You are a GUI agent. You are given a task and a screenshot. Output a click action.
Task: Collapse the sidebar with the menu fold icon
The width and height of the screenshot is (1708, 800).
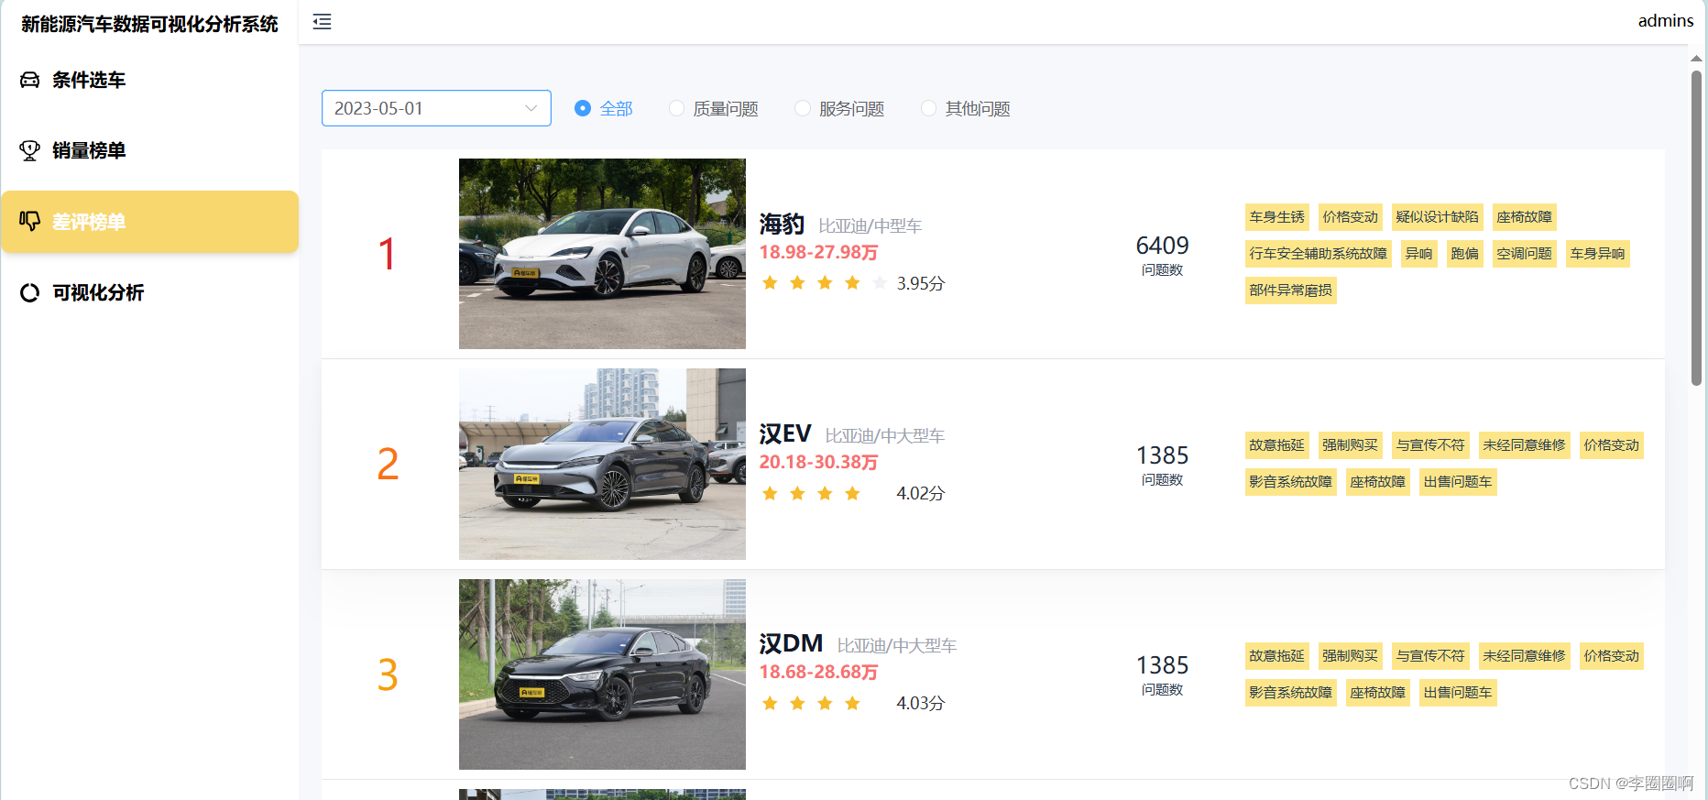pyautogui.click(x=322, y=22)
